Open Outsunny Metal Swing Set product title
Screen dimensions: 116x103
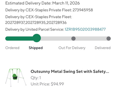70,71
